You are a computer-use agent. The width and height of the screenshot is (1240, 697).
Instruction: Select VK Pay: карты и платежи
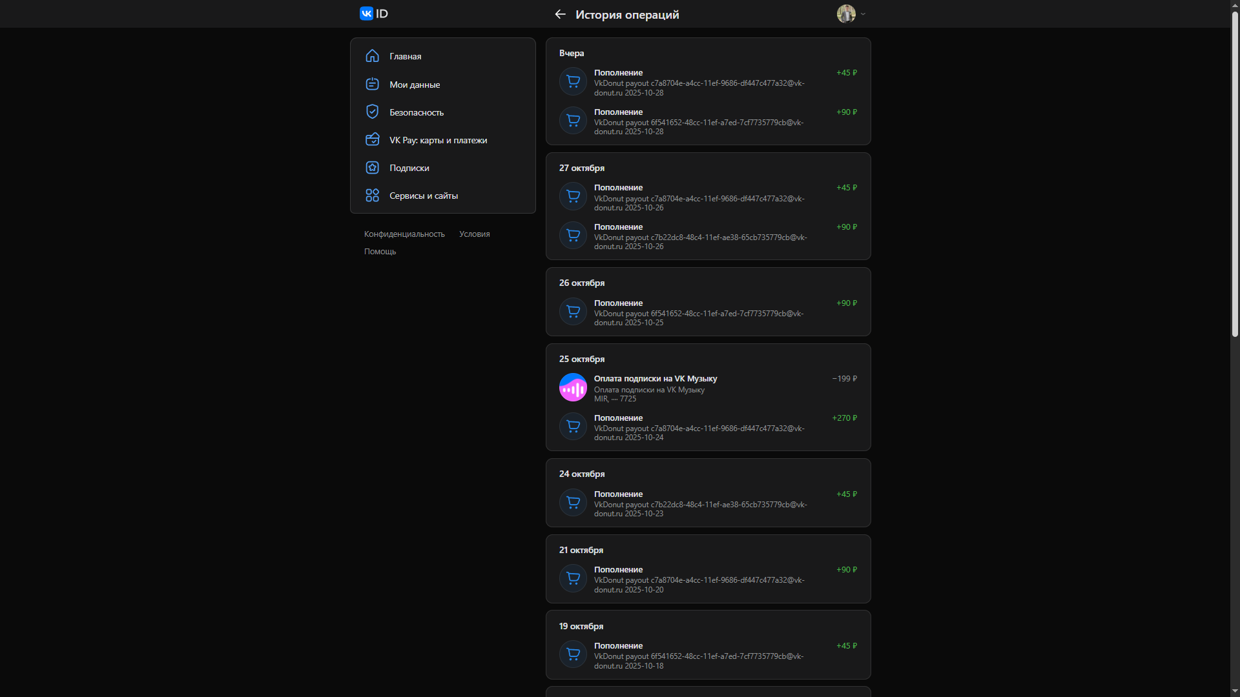click(x=438, y=140)
